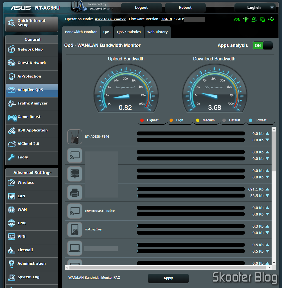Viewport: 282px width, 288px height.
Task: Click the Adaptive QoS gauge icon
Action: click(12, 90)
